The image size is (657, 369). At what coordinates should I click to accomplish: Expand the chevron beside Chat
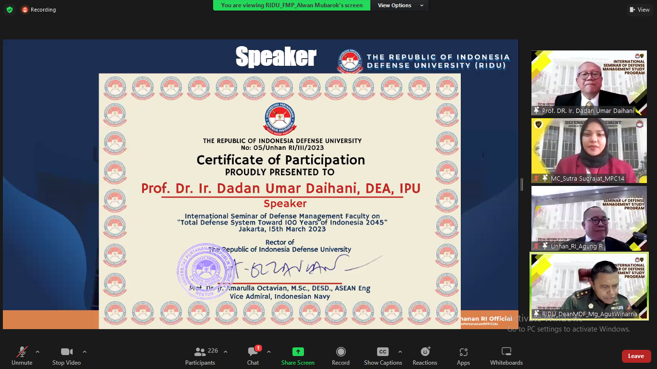269,352
